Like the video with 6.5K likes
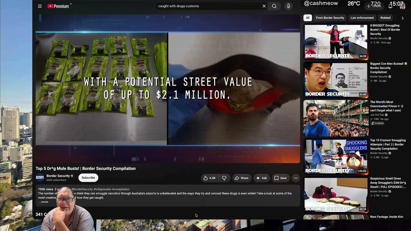 (x=209, y=178)
